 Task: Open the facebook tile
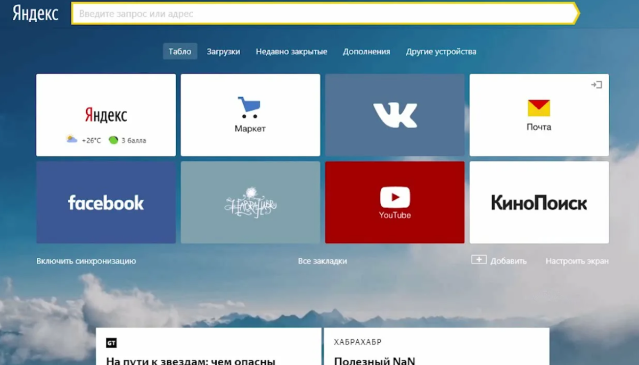[106, 202]
